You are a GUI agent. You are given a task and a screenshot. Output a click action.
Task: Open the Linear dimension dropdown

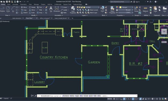(68, 7)
